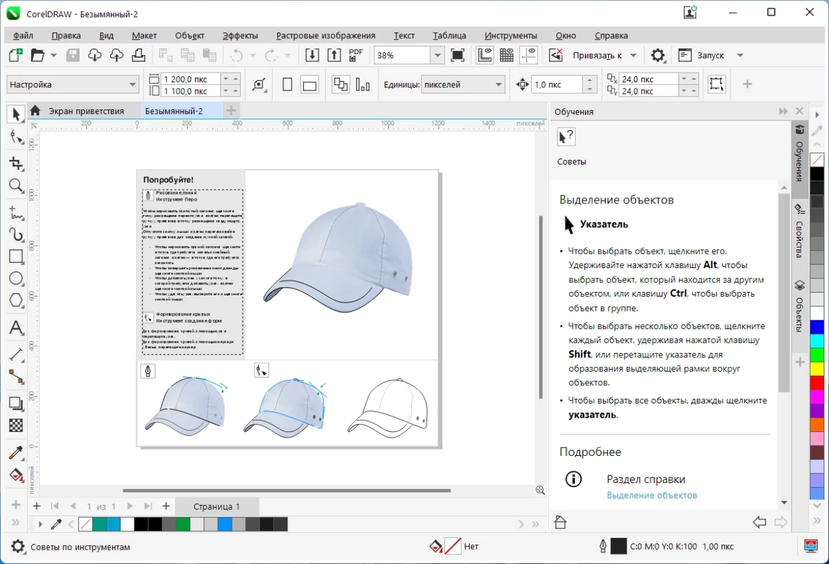Viewport: 829px width, 564px height.
Task: Select the Drop Shadow tool
Action: [x=16, y=403]
